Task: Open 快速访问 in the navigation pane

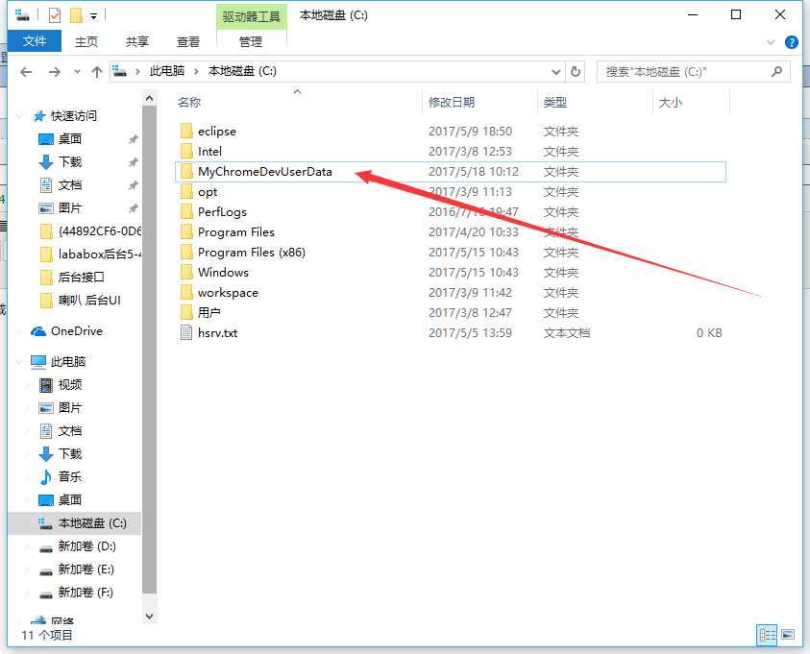Action: 73,115
